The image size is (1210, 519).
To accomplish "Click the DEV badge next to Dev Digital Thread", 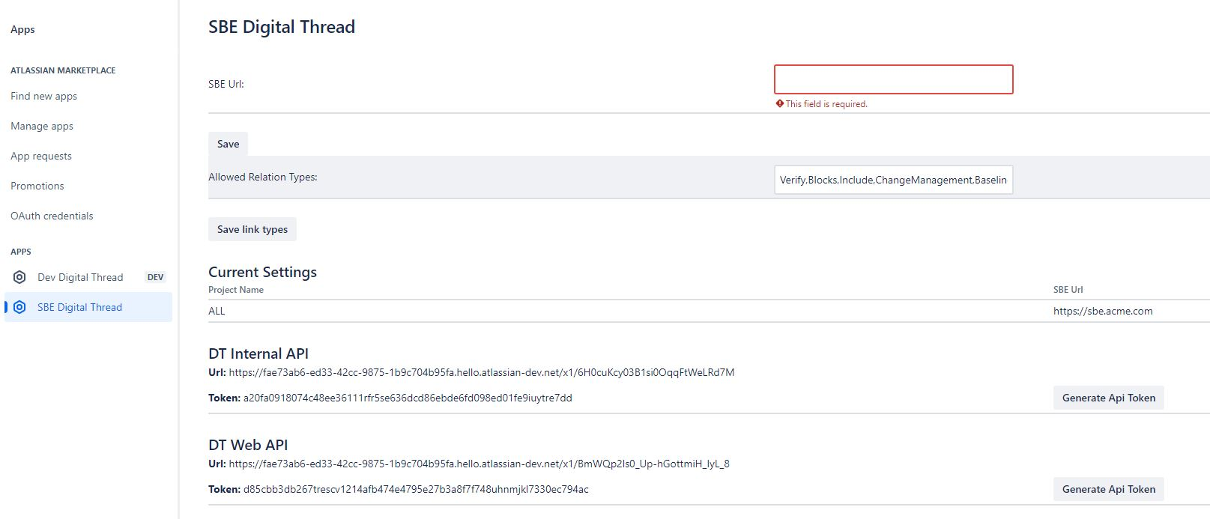I will pos(155,277).
